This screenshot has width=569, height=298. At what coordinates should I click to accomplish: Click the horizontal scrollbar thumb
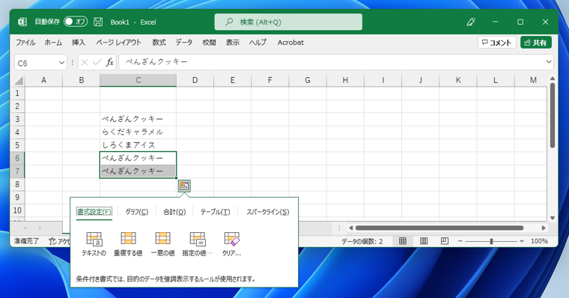pyautogui.click(x=439, y=228)
